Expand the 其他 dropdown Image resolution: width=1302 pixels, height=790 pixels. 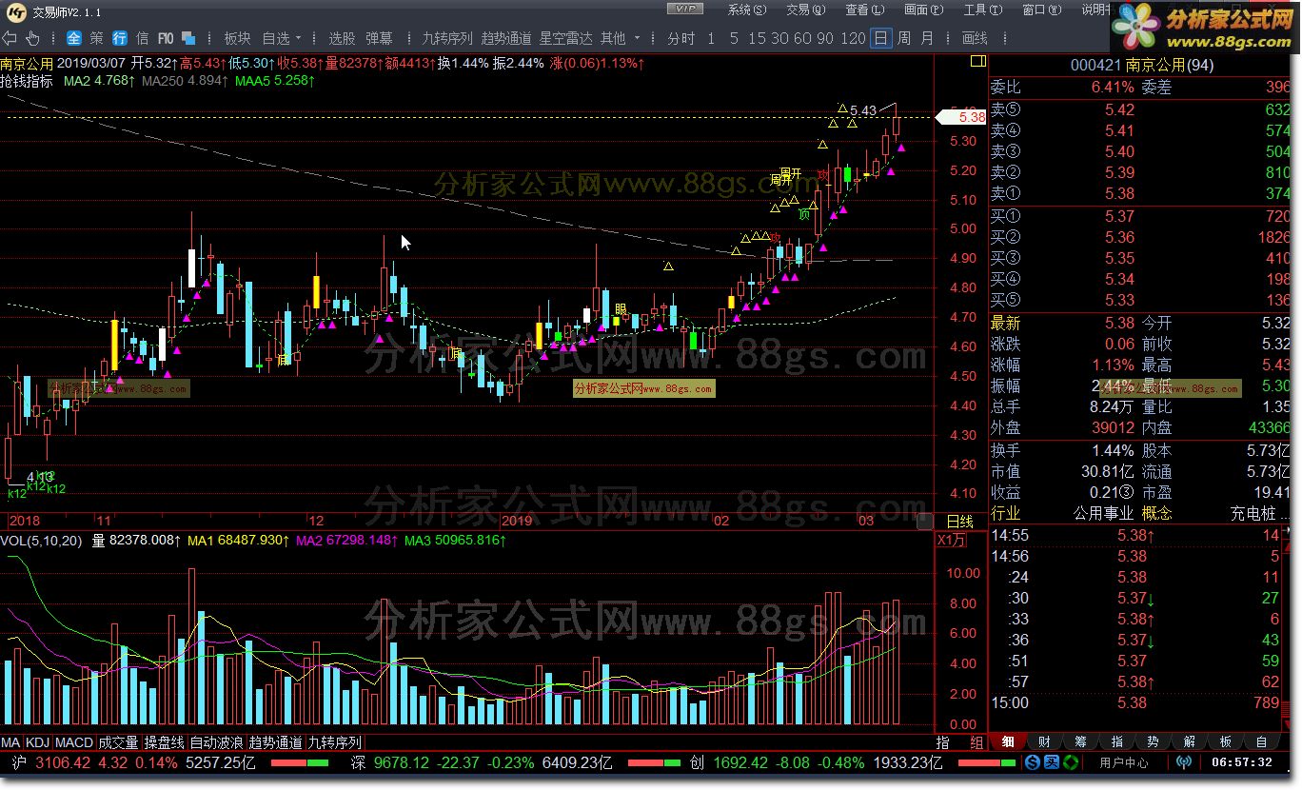(620, 38)
